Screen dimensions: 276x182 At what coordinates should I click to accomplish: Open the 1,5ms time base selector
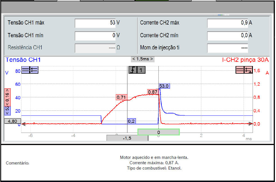143,59
